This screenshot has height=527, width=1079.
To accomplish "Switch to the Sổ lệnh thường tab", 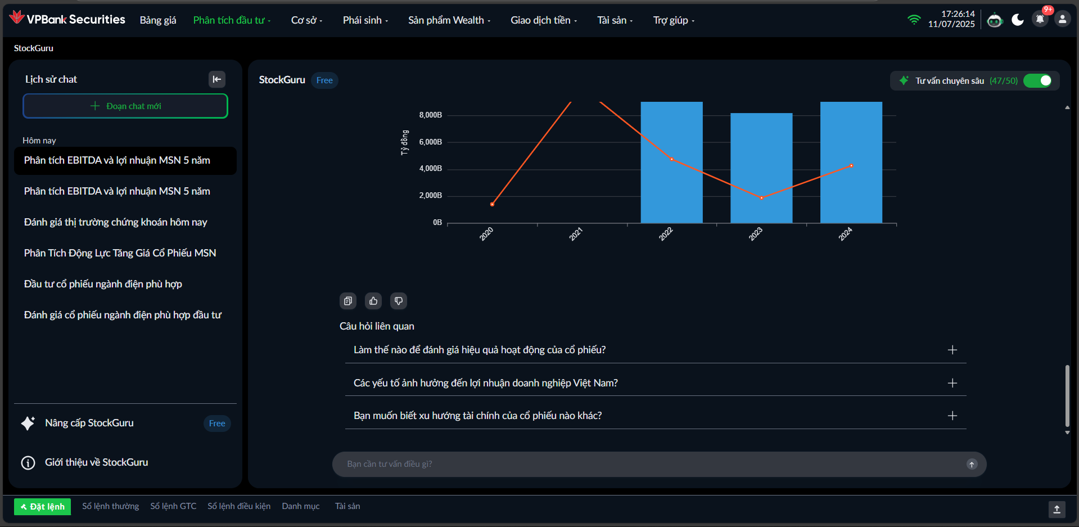I will point(110,506).
